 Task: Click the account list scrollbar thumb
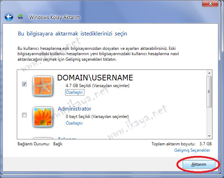pos(209,92)
